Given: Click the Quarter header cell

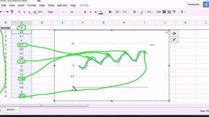Looking at the screenshot, I should [6, 28].
